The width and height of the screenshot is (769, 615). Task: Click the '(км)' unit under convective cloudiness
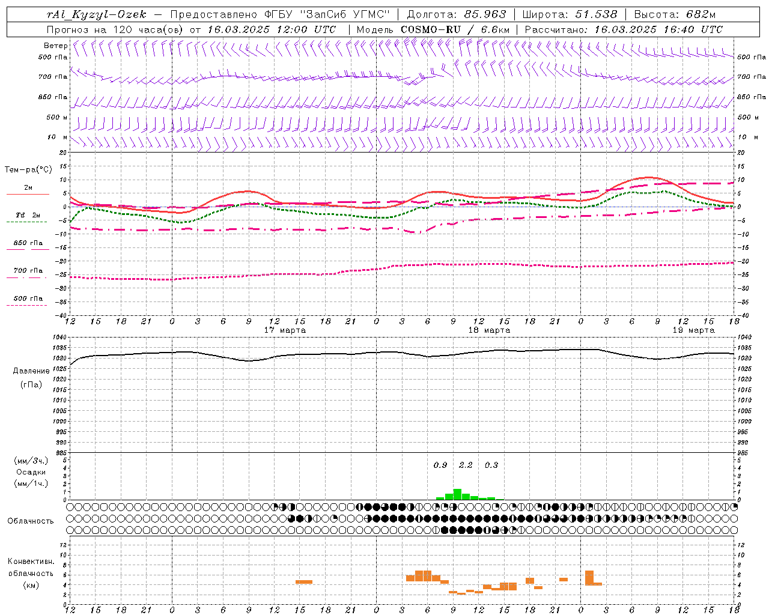[31, 585]
